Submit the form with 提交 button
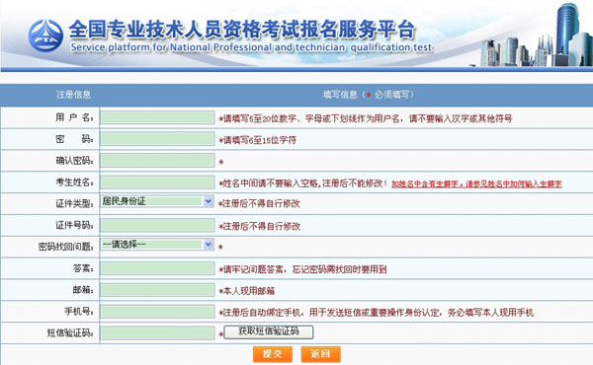Screen dimensions: 593x365 (x=273, y=354)
